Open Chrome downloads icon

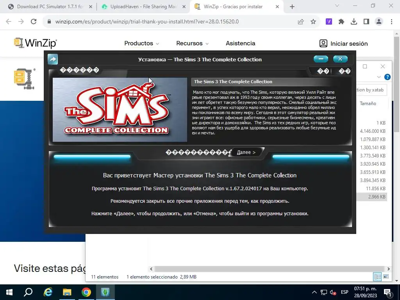354,22
